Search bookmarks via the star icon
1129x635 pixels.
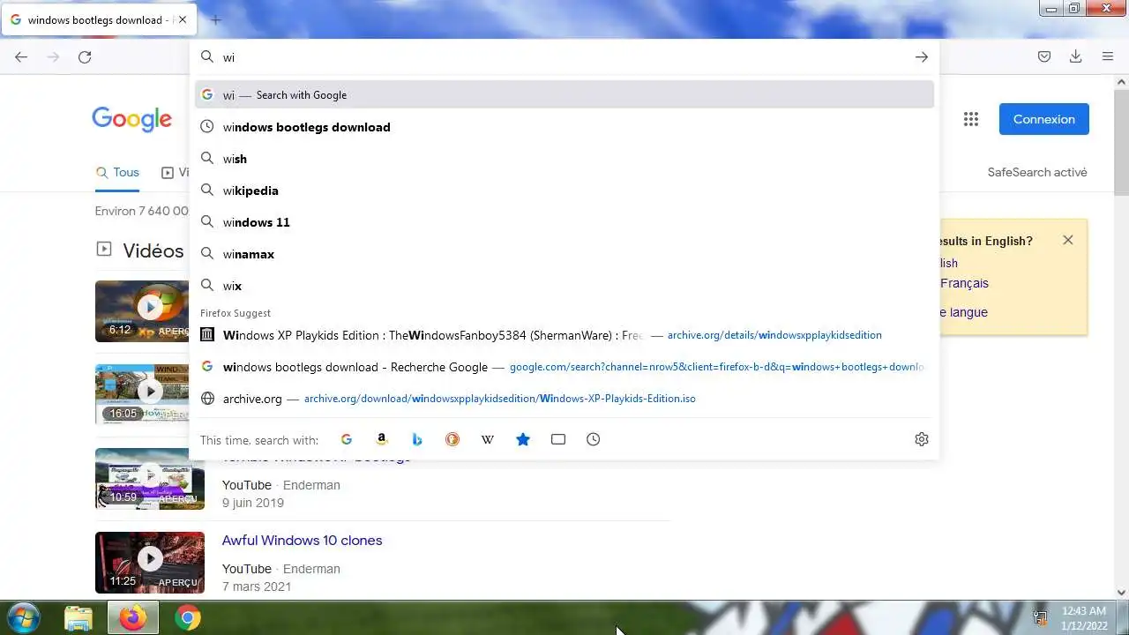[523, 439]
